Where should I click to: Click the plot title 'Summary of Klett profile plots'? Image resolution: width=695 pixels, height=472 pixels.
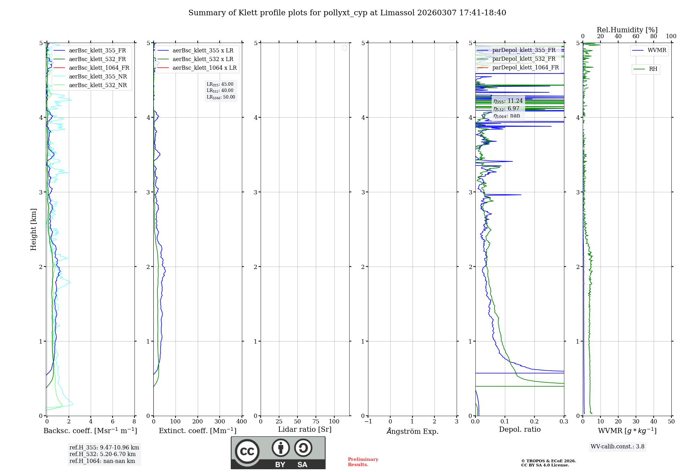[x=347, y=13]
